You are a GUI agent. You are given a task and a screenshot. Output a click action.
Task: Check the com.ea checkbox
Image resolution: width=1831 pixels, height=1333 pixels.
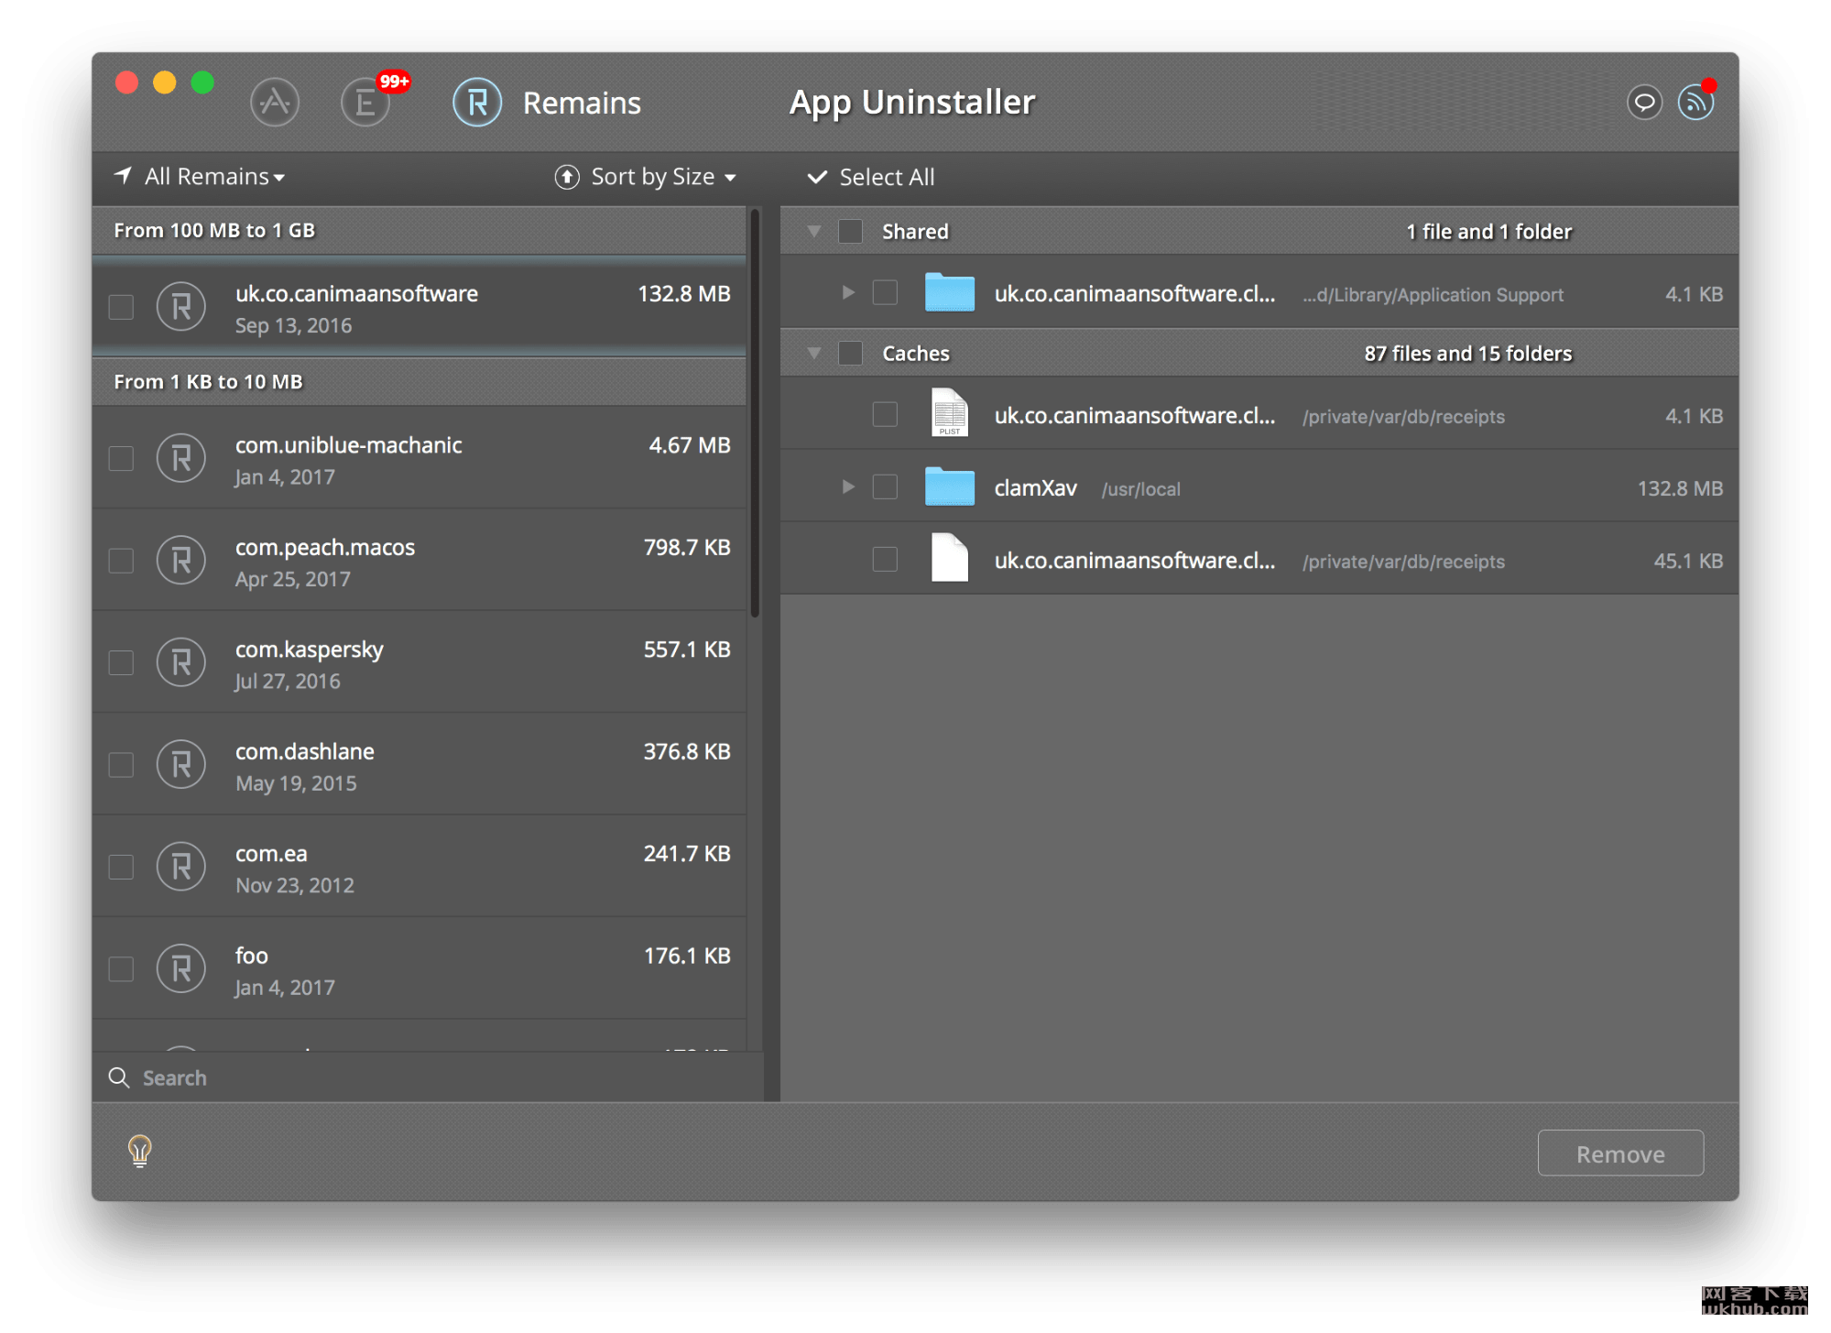(x=121, y=867)
